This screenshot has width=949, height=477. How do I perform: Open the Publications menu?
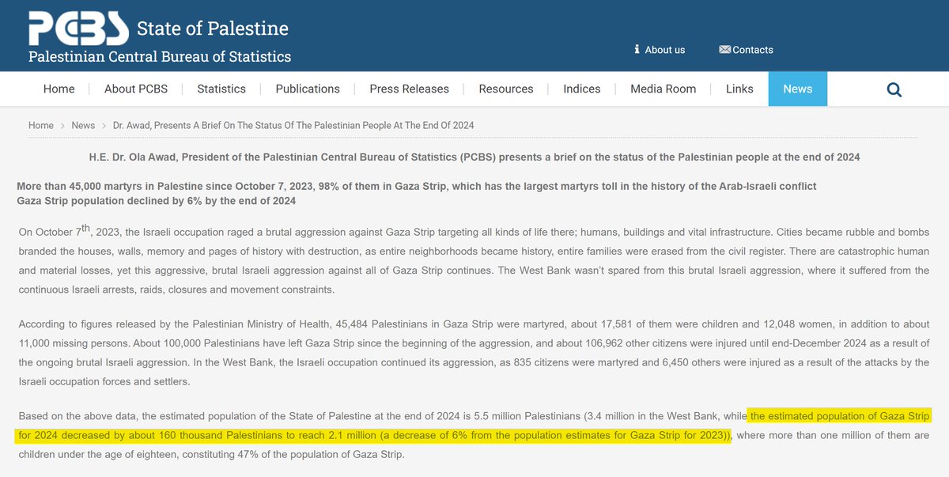click(308, 89)
